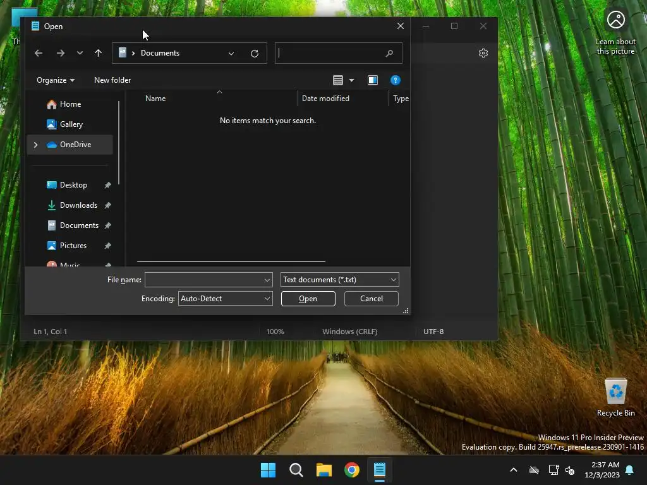Open Desktop from quick access
647x485 pixels.
coord(73,185)
